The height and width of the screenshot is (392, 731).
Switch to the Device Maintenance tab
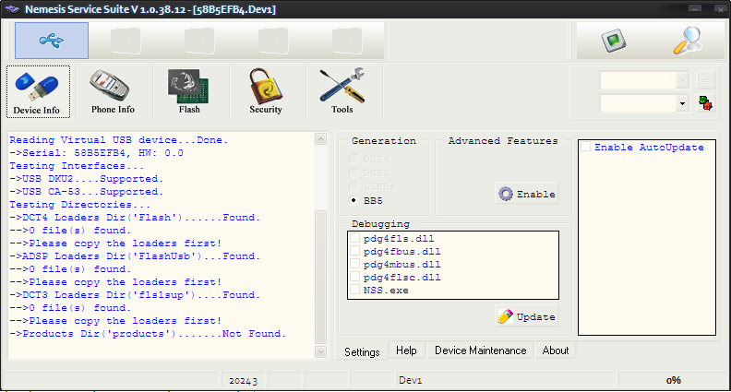click(480, 350)
